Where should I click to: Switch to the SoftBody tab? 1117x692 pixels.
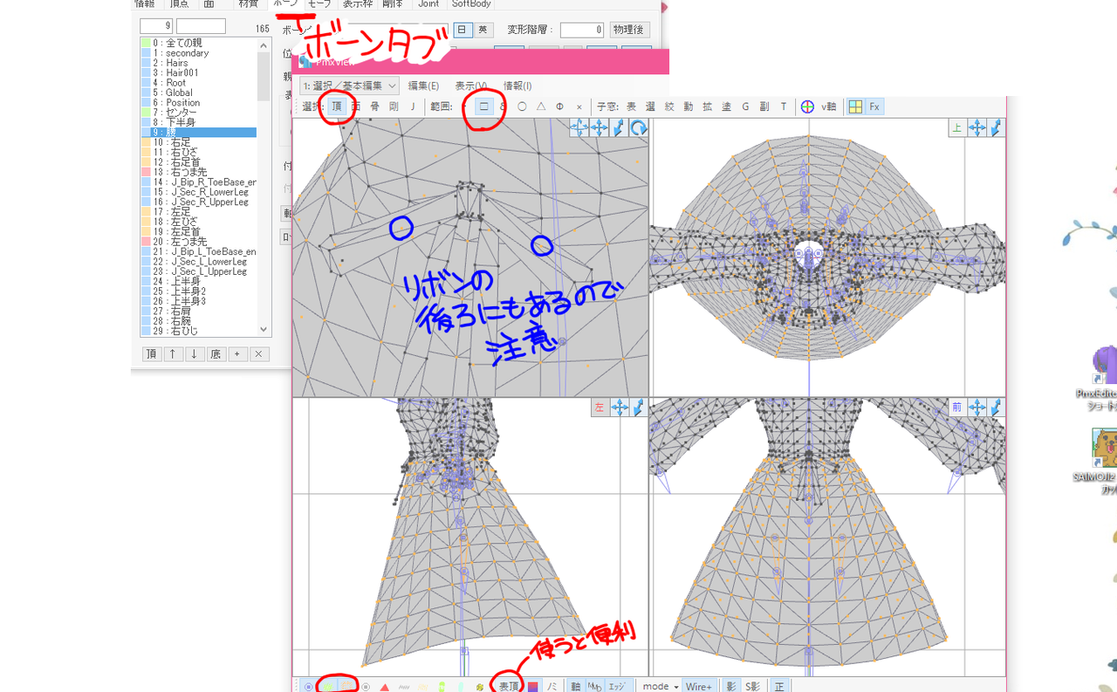pyautogui.click(x=471, y=4)
